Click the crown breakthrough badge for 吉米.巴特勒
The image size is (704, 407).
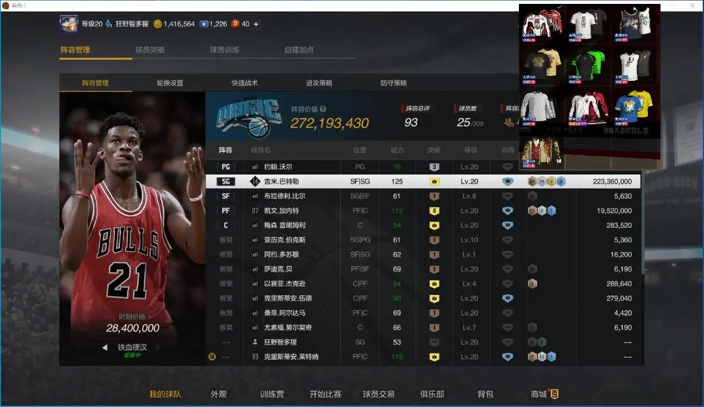(434, 182)
